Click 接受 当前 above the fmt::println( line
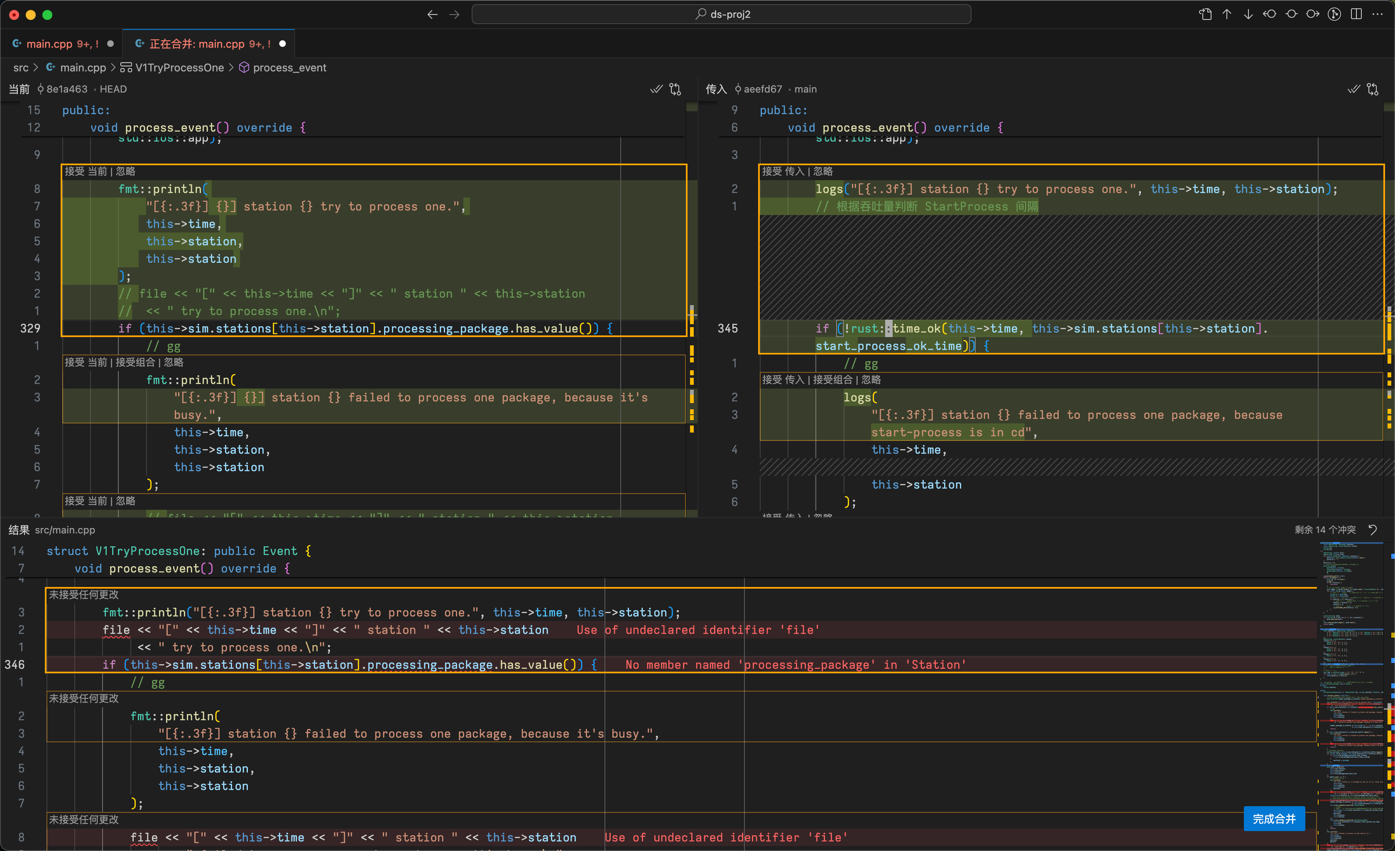1395x851 pixels. click(x=86, y=171)
